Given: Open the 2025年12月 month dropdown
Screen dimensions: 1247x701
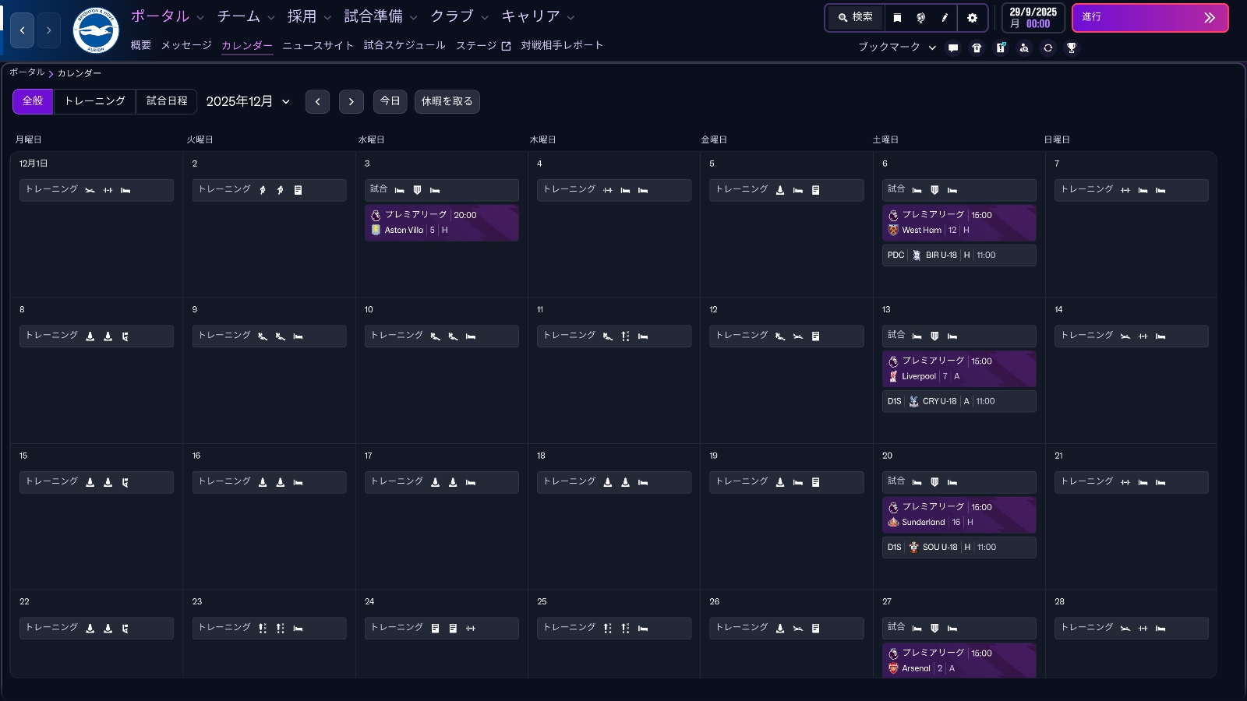Looking at the screenshot, I should coord(247,101).
